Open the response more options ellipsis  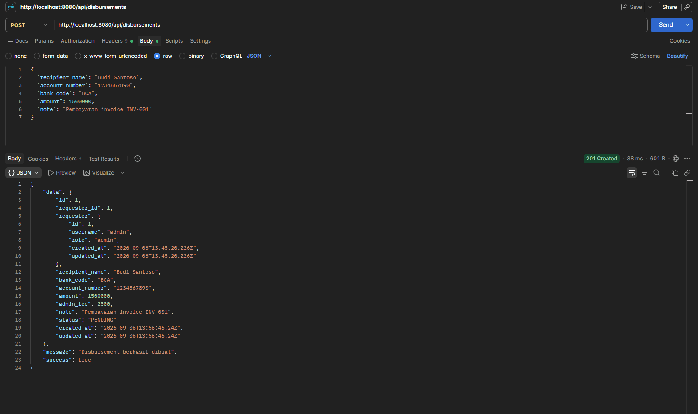(687, 159)
